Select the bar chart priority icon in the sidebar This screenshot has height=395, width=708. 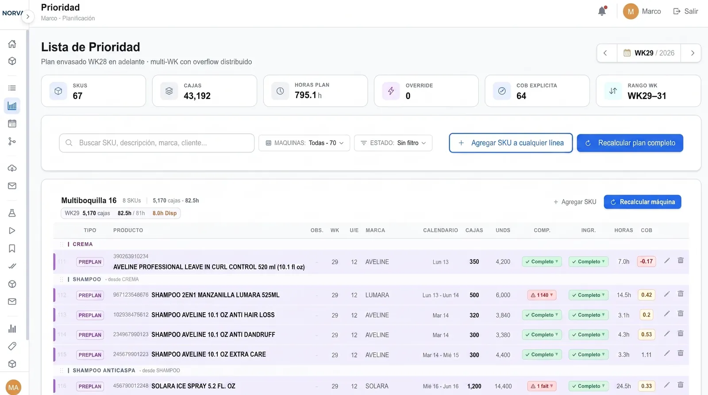tap(12, 106)
